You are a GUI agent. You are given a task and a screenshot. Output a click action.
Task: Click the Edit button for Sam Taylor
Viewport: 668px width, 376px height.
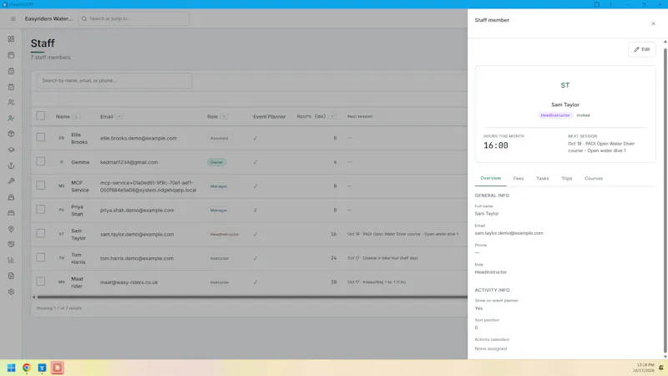point(641,49)
